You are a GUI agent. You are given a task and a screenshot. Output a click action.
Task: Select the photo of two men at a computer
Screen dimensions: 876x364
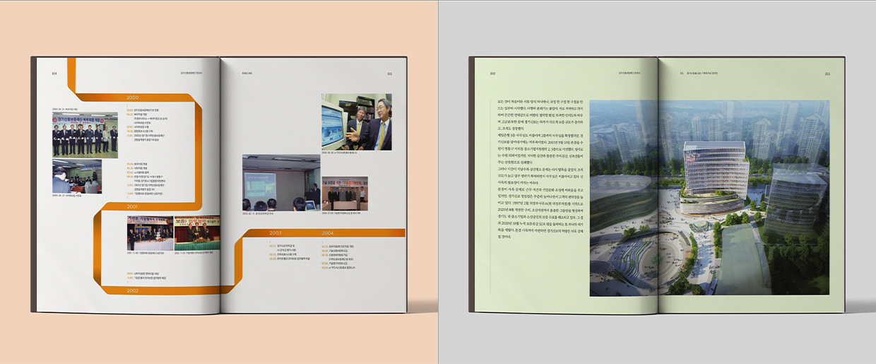(x=356, y=122)
